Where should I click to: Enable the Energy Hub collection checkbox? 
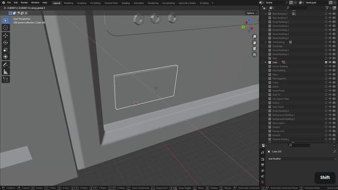326,131
